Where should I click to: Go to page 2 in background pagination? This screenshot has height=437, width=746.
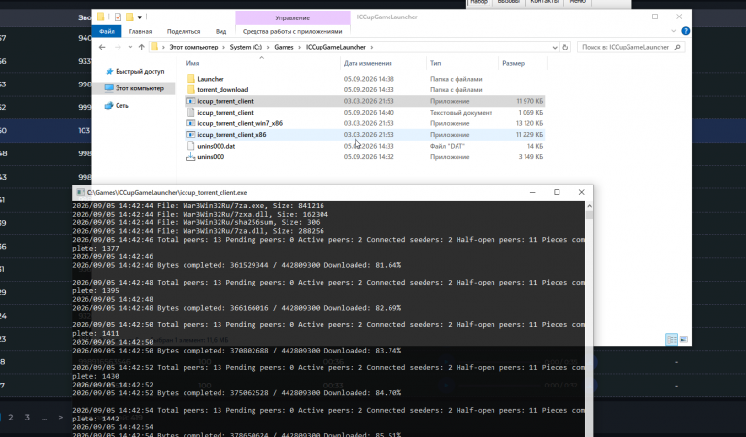(x=11, y=417)
